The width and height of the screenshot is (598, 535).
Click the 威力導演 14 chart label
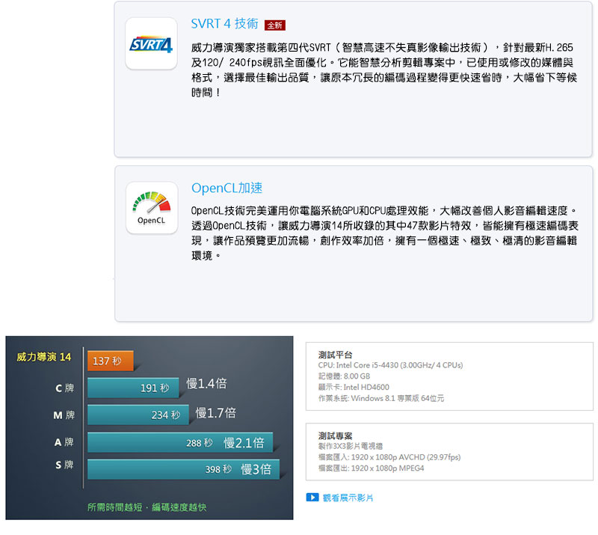point(44,357)
